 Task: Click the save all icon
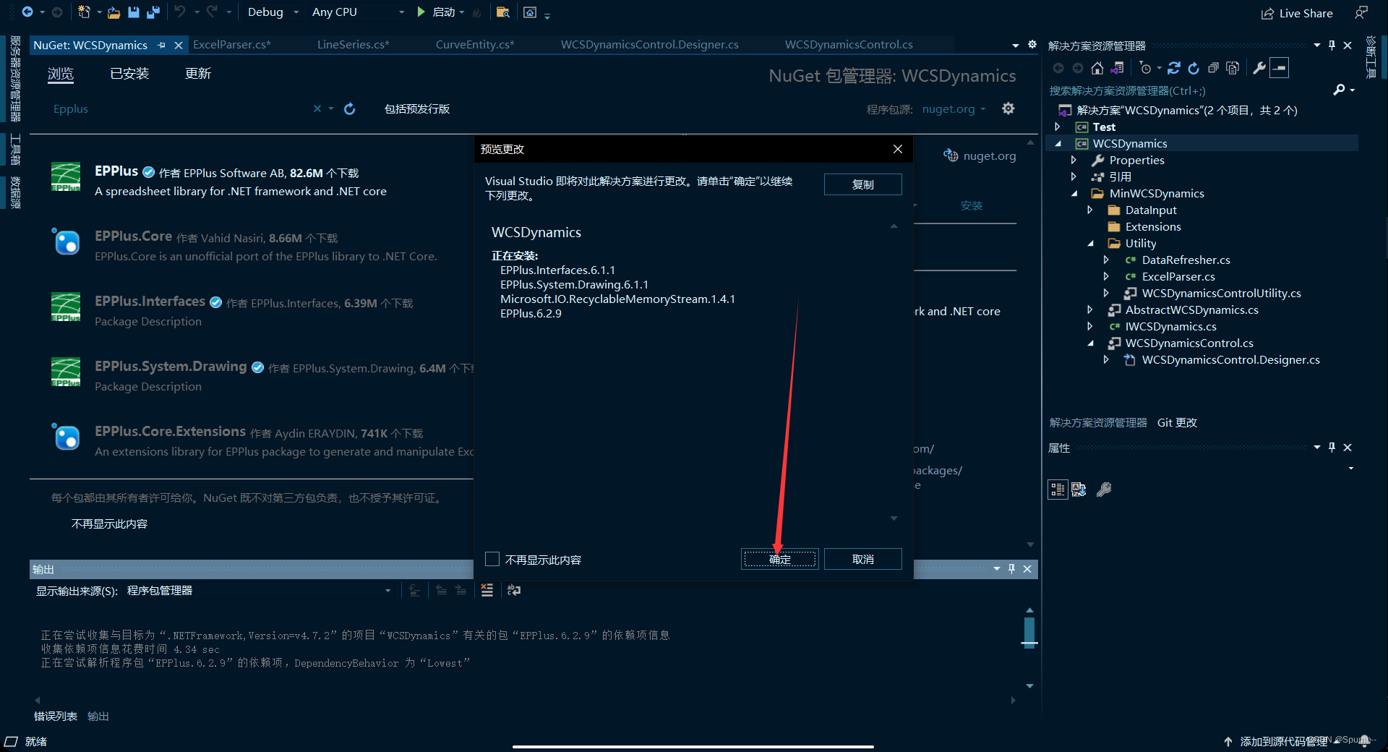pos(153,12)
